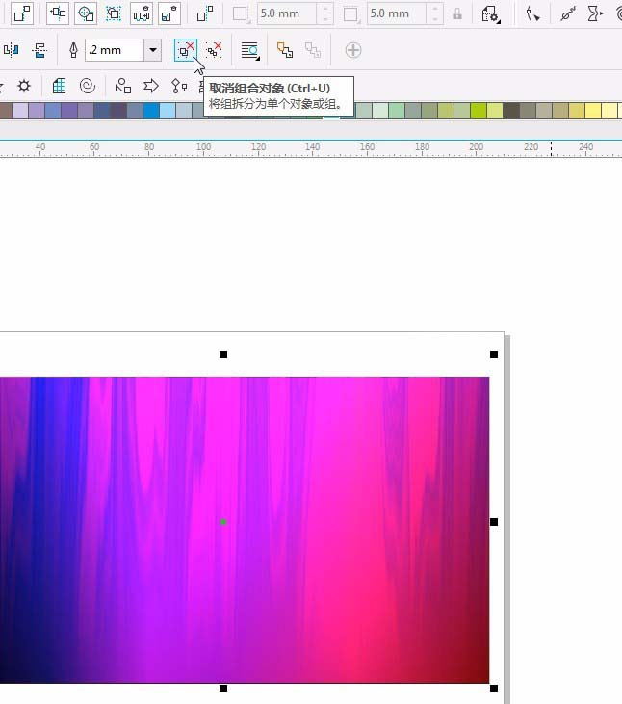Click the hourglass shape arrow icon

coord(595,13)
